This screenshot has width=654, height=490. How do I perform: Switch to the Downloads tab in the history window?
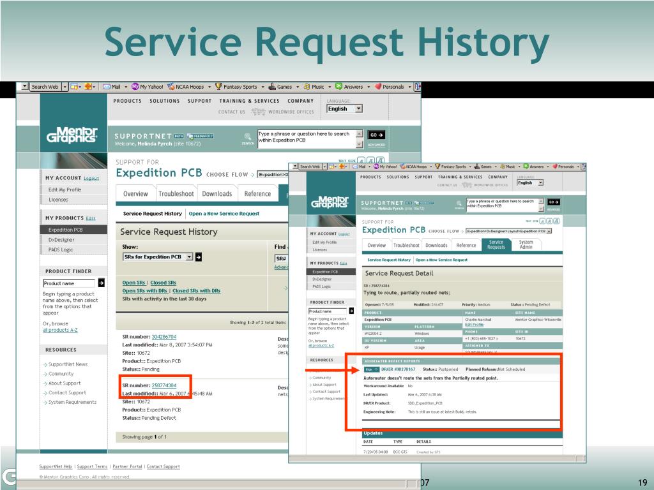(217, 194)
